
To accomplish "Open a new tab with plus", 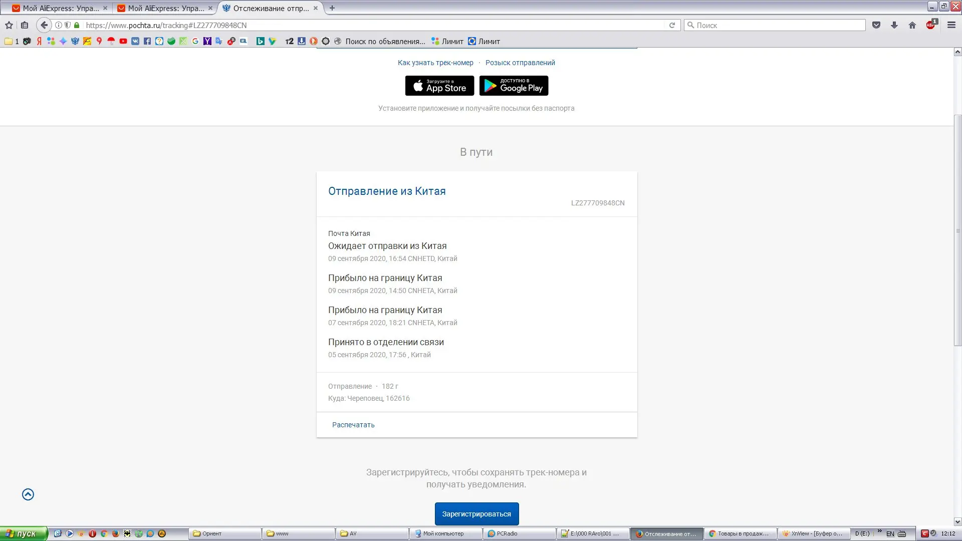I will click(x=332, y=8).
